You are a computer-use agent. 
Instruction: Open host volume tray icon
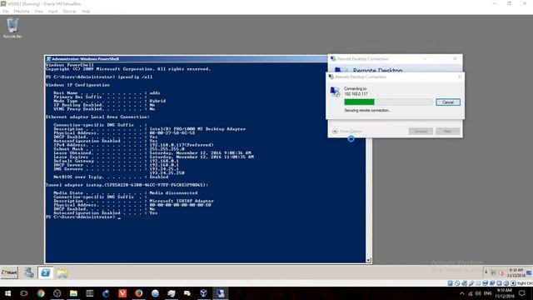pyautogui.click(x=478, y=293)
